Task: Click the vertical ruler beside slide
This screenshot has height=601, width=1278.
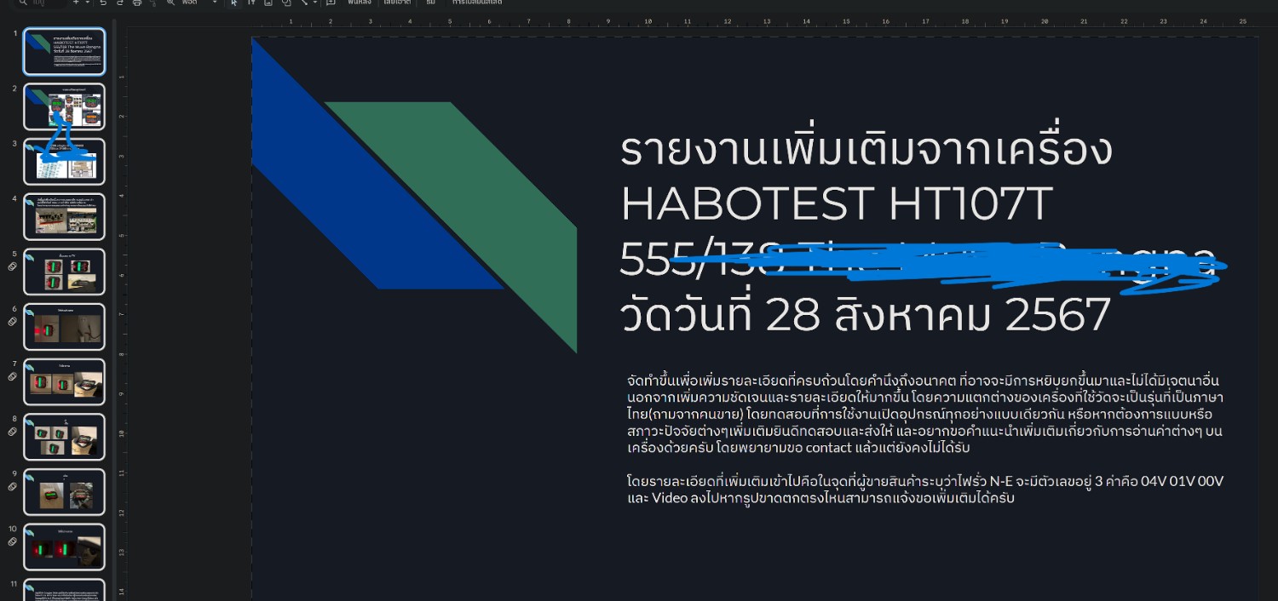Action: pos(122,315)
